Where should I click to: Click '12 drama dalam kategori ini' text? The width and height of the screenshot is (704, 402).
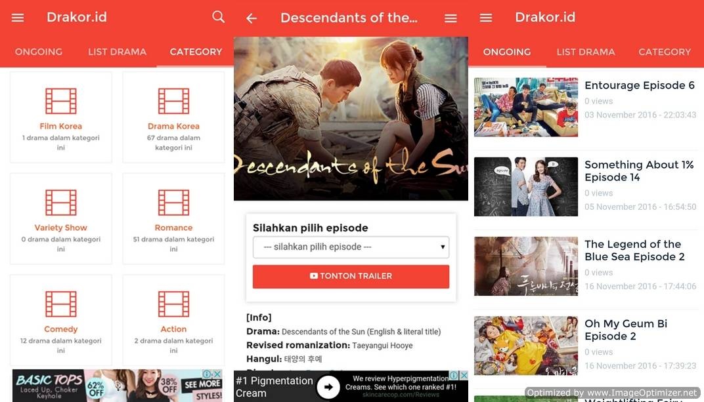[x=61, y=346]
